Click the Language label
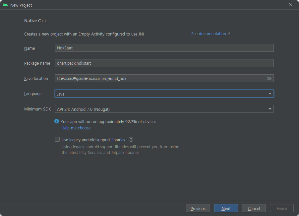This screenshot has height=216, width=299. (33, 94)
